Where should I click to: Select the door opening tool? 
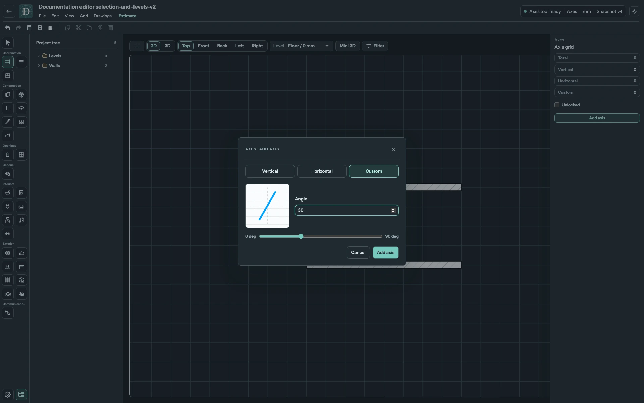coord(8,155)
